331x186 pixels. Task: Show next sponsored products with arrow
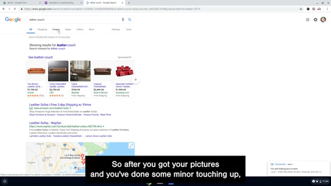point(135,80)
